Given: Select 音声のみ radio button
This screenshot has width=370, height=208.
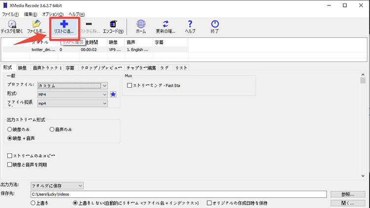Looking at the screenshot, I should [52, 129].
